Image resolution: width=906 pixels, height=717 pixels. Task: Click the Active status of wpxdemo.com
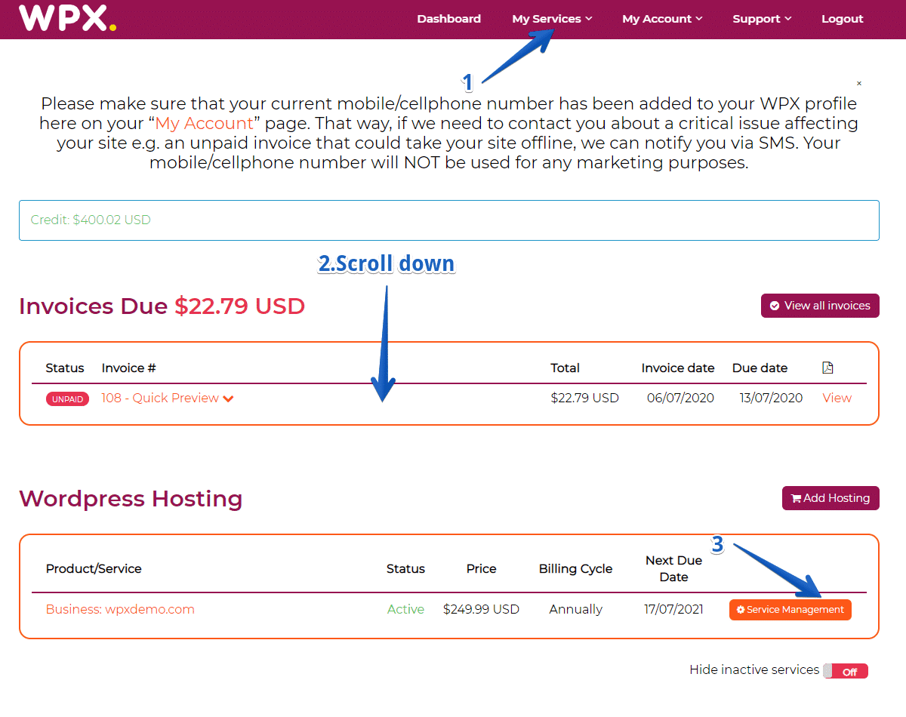tap(405, 609)
